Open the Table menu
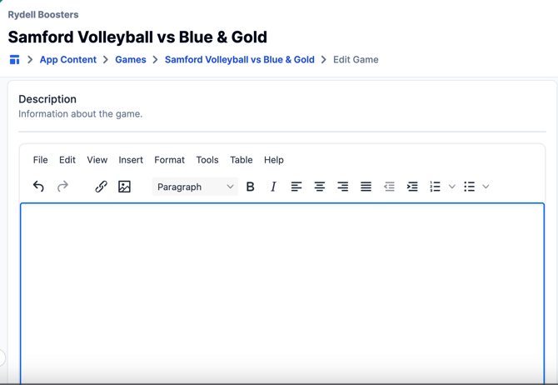Viewport: 558px width, 385px height. (x=242, y=160)
